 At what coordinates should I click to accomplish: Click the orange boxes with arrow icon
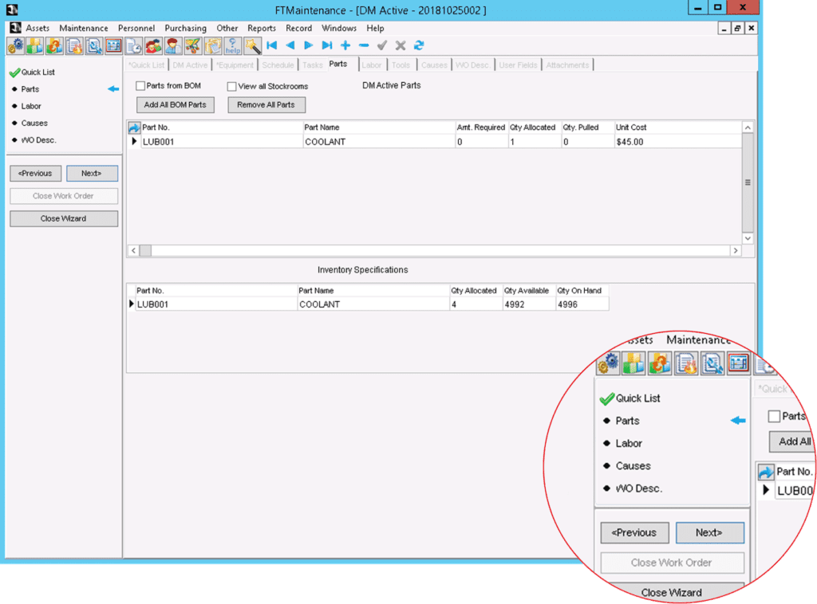[54, 45]
